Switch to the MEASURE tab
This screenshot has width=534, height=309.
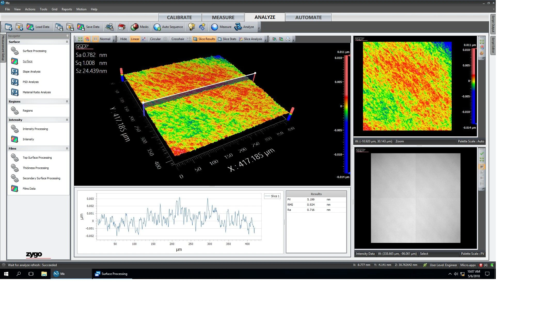223,17
